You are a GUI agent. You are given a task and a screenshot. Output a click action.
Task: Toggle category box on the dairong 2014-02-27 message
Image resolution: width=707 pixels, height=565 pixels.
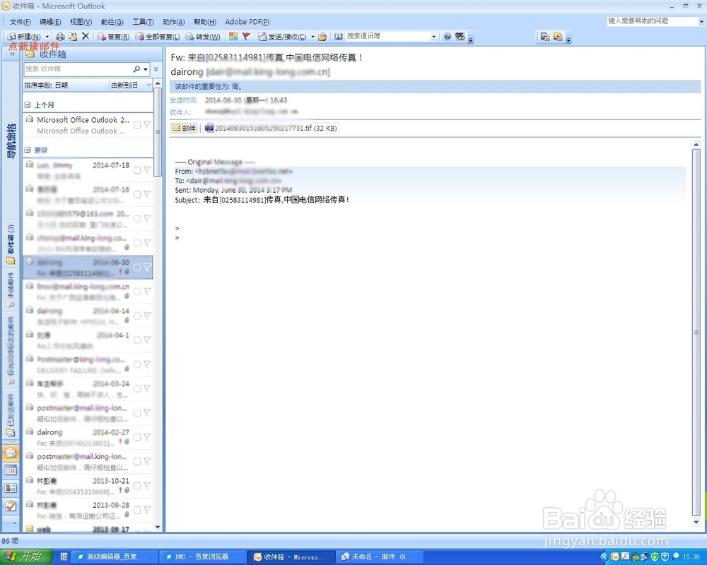tap(137, 437)
